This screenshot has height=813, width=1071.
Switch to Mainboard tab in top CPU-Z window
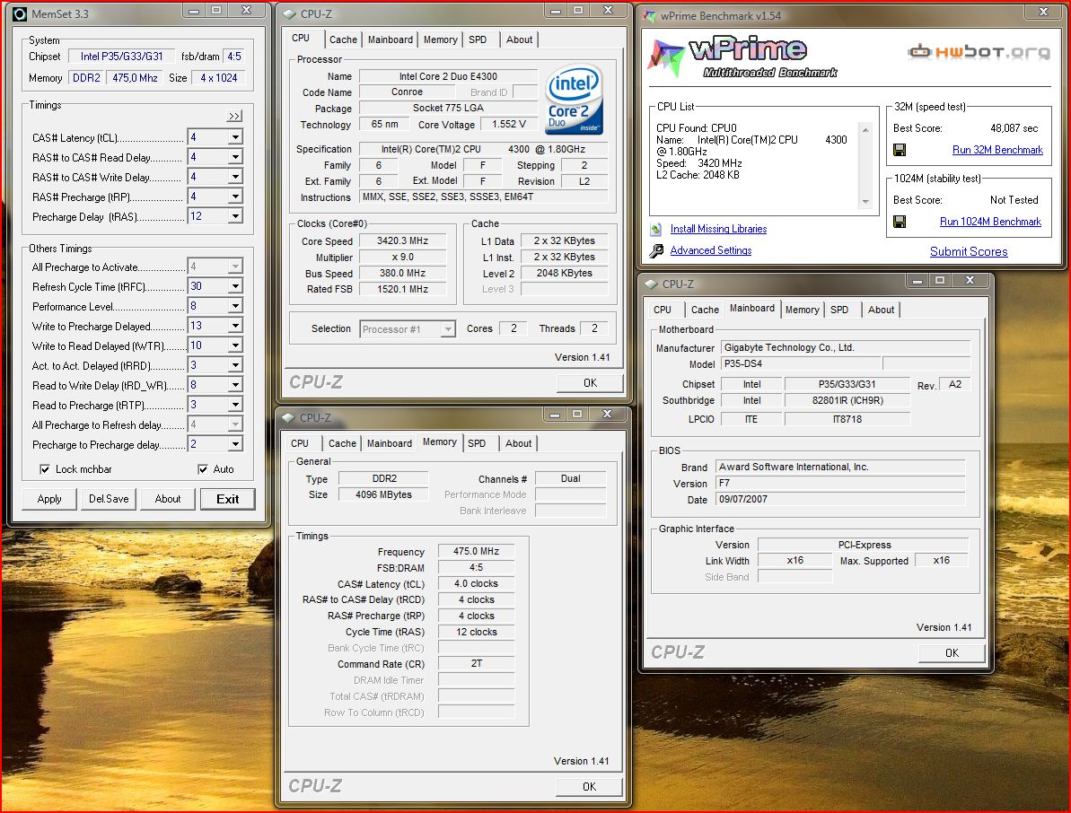pos(390,39)
